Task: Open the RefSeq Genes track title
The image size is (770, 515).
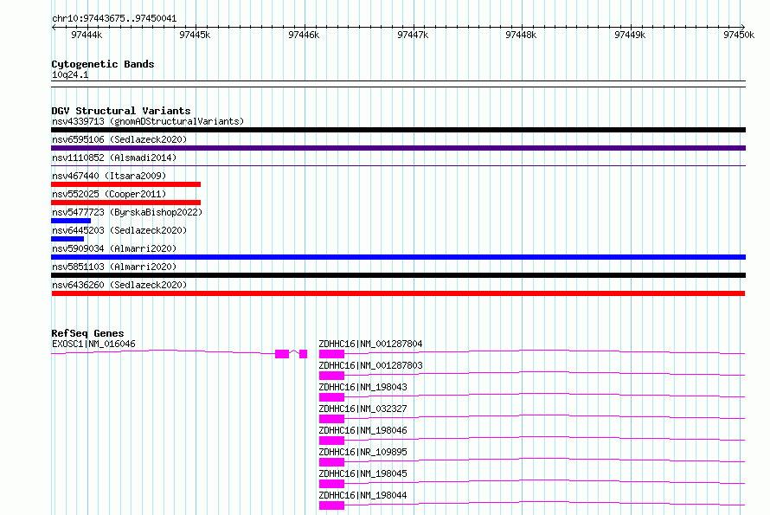Action: [87, 333]
